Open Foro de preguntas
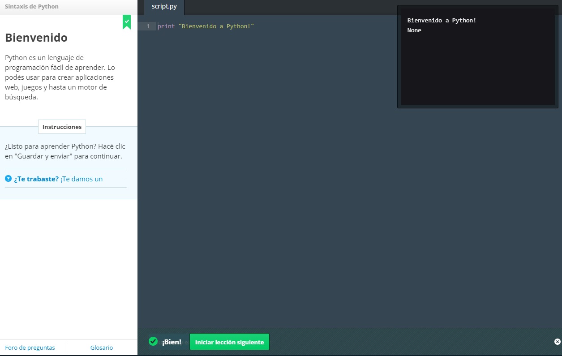 (x=30, y=347)
